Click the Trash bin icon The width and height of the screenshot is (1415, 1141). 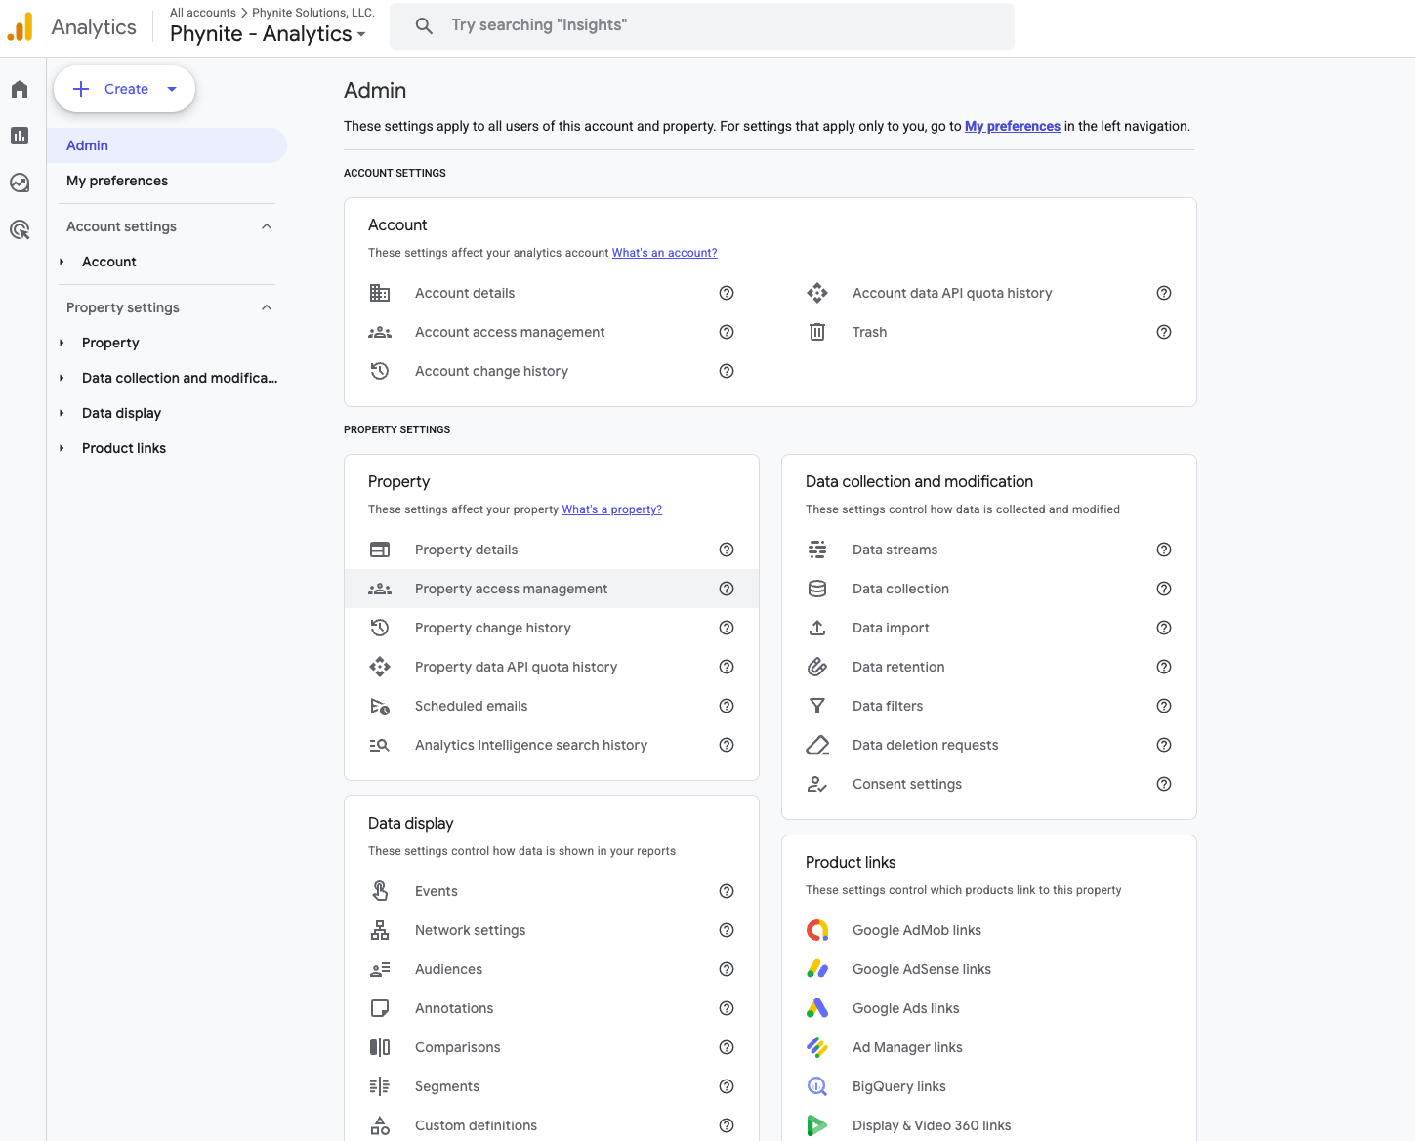(x=817, y=332)
